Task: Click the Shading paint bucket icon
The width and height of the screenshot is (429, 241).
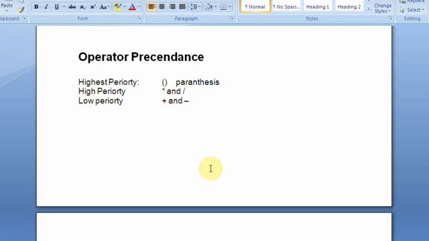Action: pos(208,7)
